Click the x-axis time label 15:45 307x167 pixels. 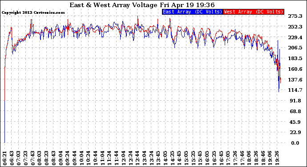point(200,158)
